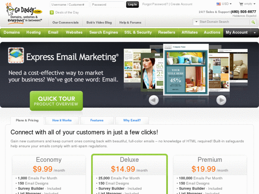This screenshot has height=194, width=259.
Task: Open the Hosting menu
Action: [33, 32]
